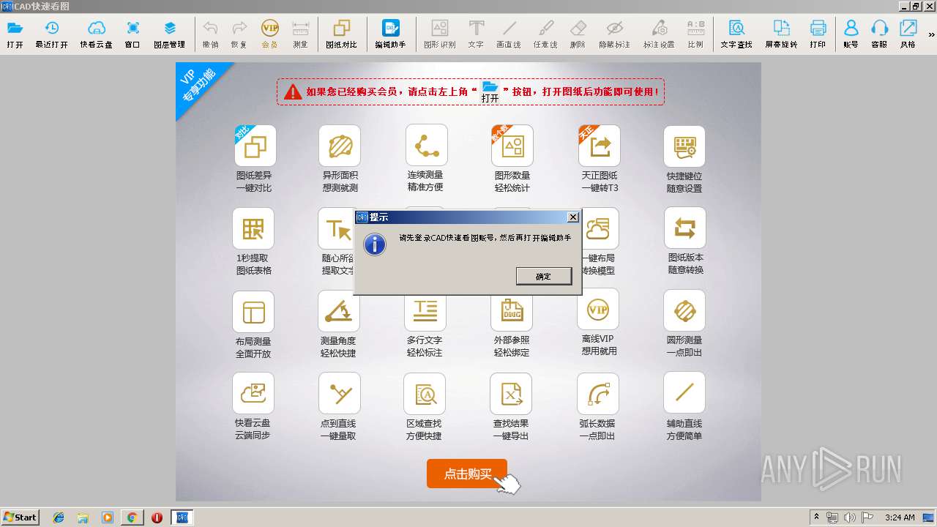This screenshot has width=937, height=527.
Task: Open 标注设置 annotation settings
Action: 659,34
